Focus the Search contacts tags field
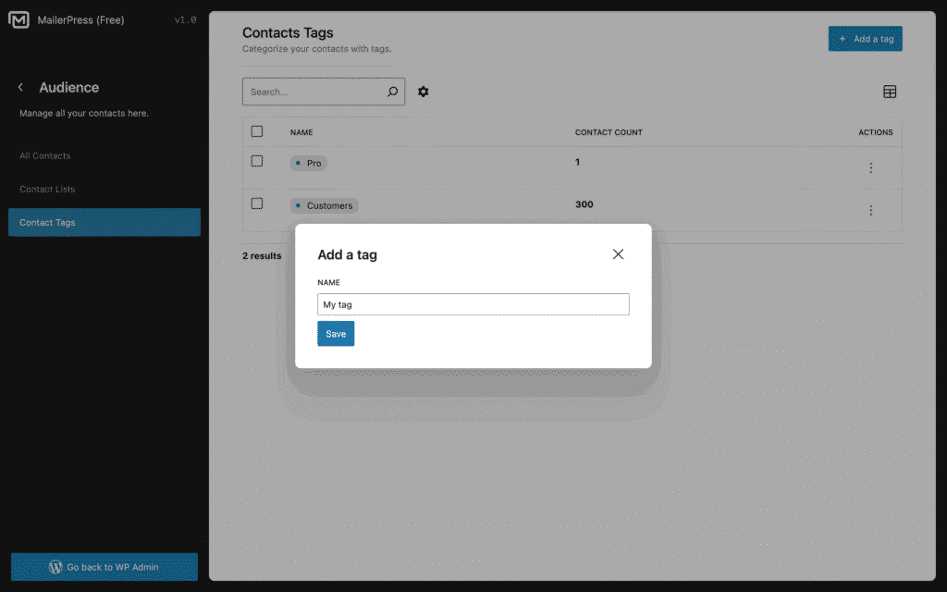947x592 pixels. tap(314, 92)
